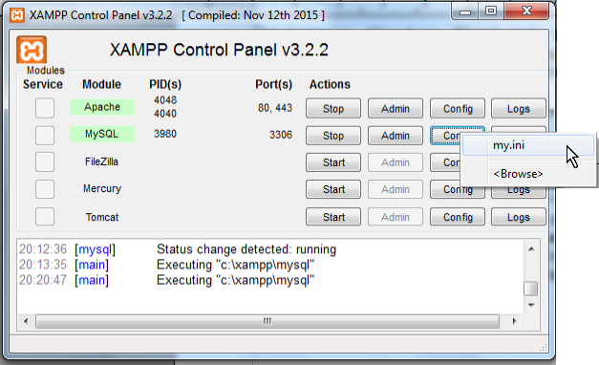
Task: Click the horizontal log scrollbar thumb
Action: [267, 321]
